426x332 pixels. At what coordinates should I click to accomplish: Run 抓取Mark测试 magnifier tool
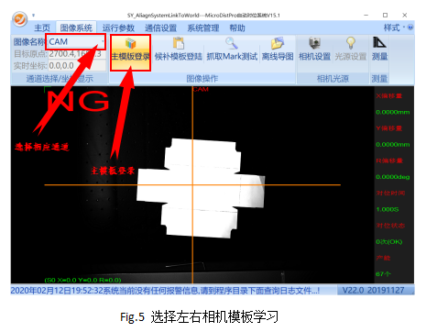pyautogui.click(x=232, y=43)
